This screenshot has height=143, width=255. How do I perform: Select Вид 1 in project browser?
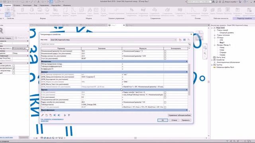[222, 43]
